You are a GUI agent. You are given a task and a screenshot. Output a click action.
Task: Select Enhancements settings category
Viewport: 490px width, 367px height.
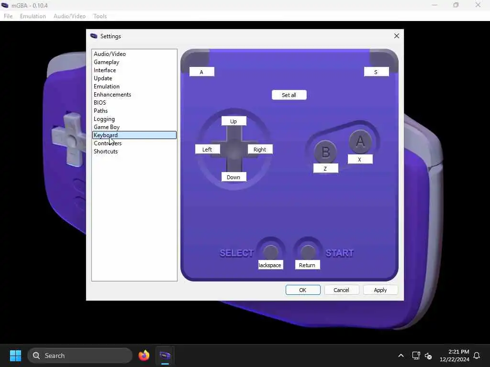point(134,95)
